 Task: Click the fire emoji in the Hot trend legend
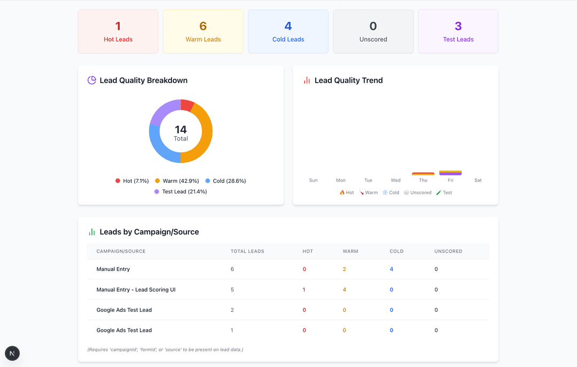341,192
